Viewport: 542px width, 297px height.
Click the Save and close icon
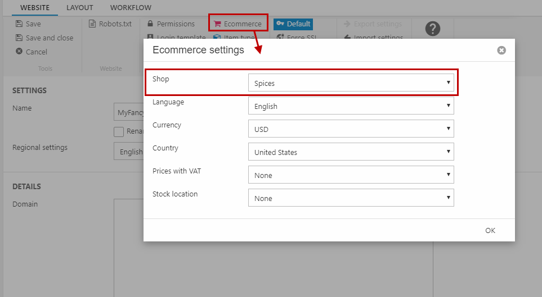point(20,38)
